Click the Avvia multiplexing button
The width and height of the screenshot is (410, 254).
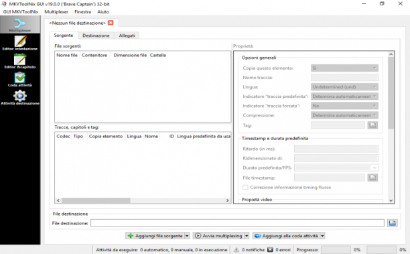click(x=218, y=236)
